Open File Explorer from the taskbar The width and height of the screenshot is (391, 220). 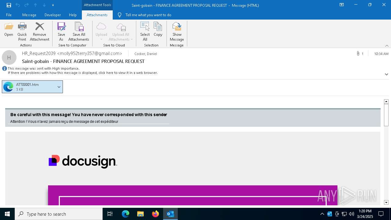140,214
